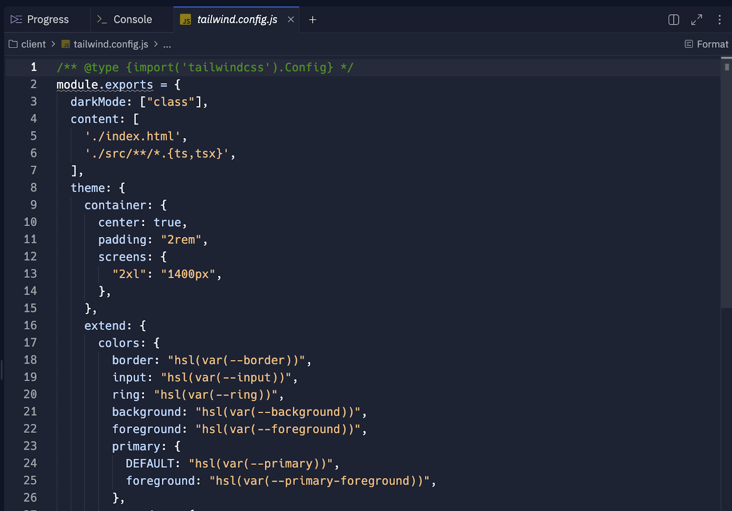Open the three-dot more options menu

[x=719, y=20]
